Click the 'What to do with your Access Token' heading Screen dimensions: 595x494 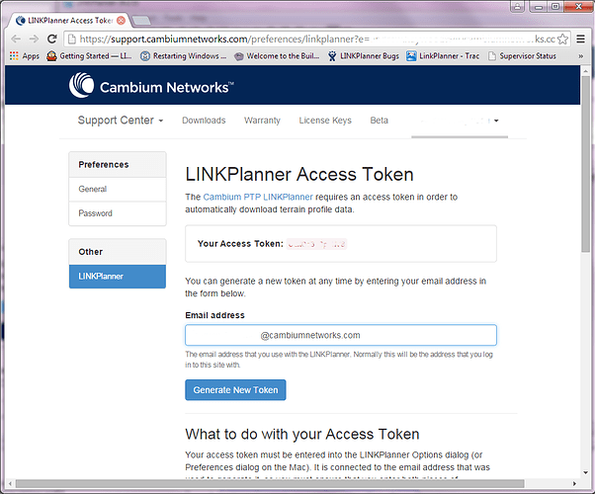pyautogui.click(x=302, y=434)
